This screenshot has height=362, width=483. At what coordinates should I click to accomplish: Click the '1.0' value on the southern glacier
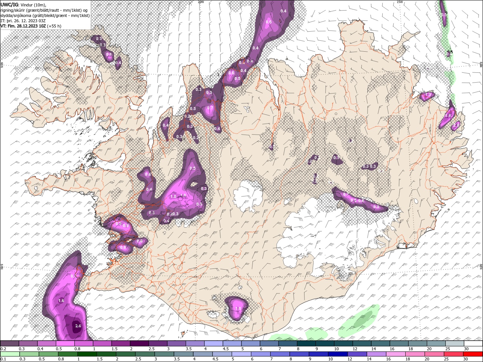pyautogui.click(x=238, y=308)
